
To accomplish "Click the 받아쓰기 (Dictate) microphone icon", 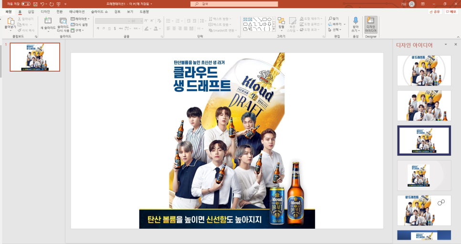I will click(x=356, y=21).
